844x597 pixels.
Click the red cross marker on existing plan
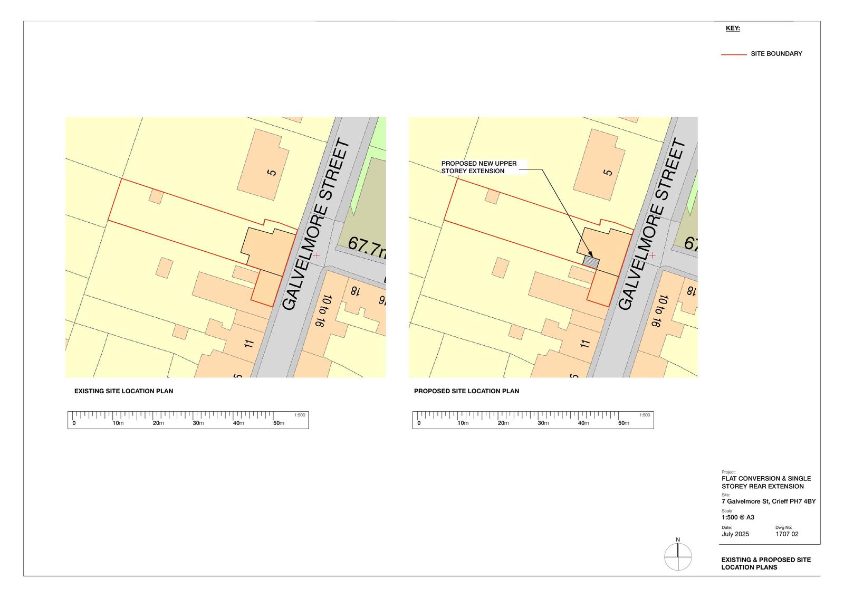[316, 255]
